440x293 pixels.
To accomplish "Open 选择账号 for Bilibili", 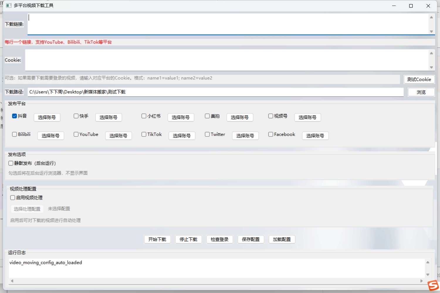I will pos(51,136).
